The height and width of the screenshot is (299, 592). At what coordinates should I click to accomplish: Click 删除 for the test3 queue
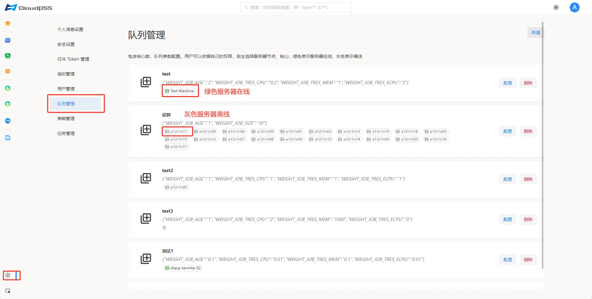pyautogui.click(x=528, y=219)
